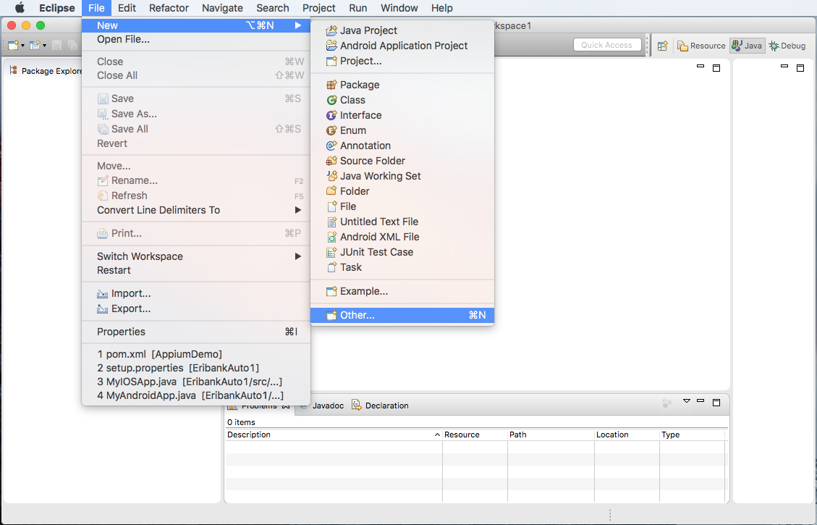Click the Java Working Set icon

click(331, 176)
